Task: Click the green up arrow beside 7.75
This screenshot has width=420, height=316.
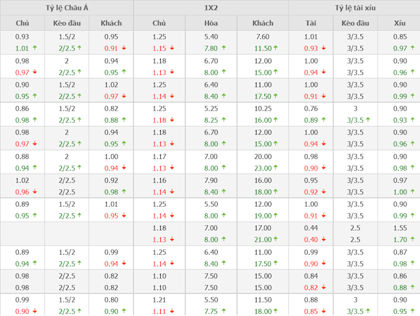Action: tap(224, 311)
